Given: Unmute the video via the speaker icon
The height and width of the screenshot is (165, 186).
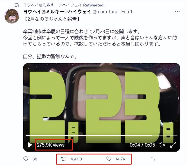Looking at the screenshot, I should pyautogui.click(x=162, y=145).
